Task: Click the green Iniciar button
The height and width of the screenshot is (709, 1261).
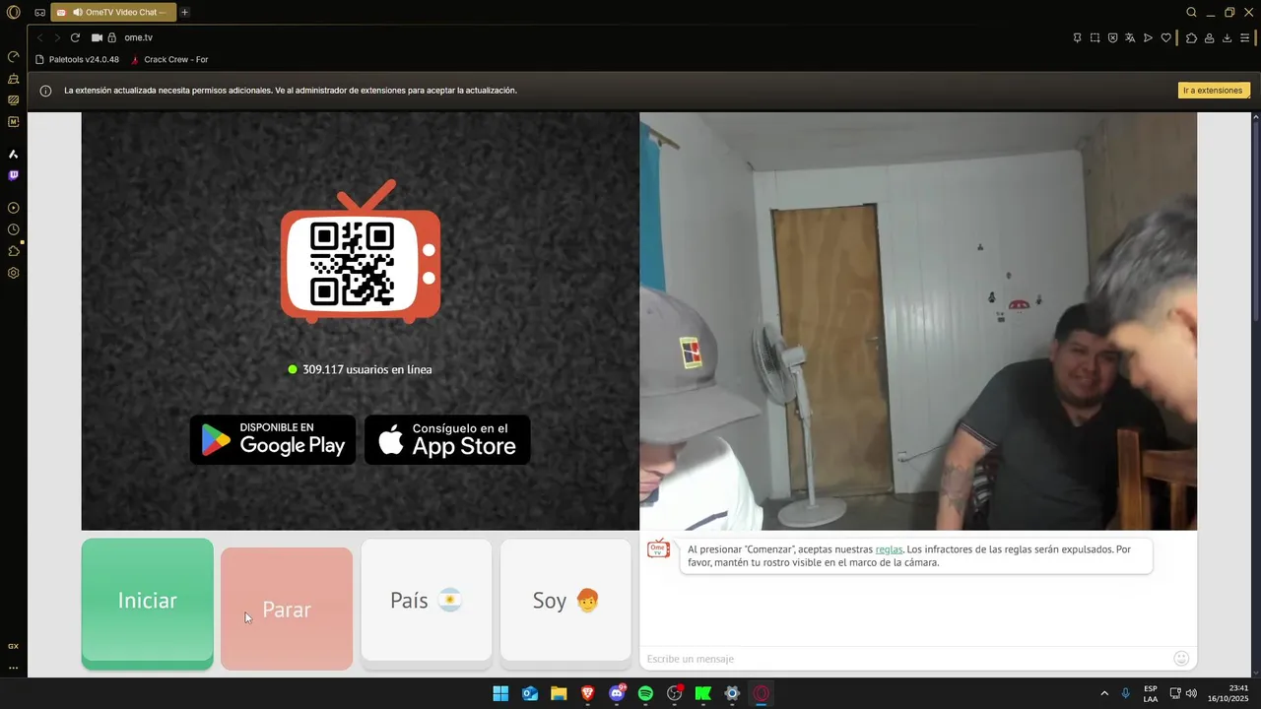Action: (x=148, y=603)
